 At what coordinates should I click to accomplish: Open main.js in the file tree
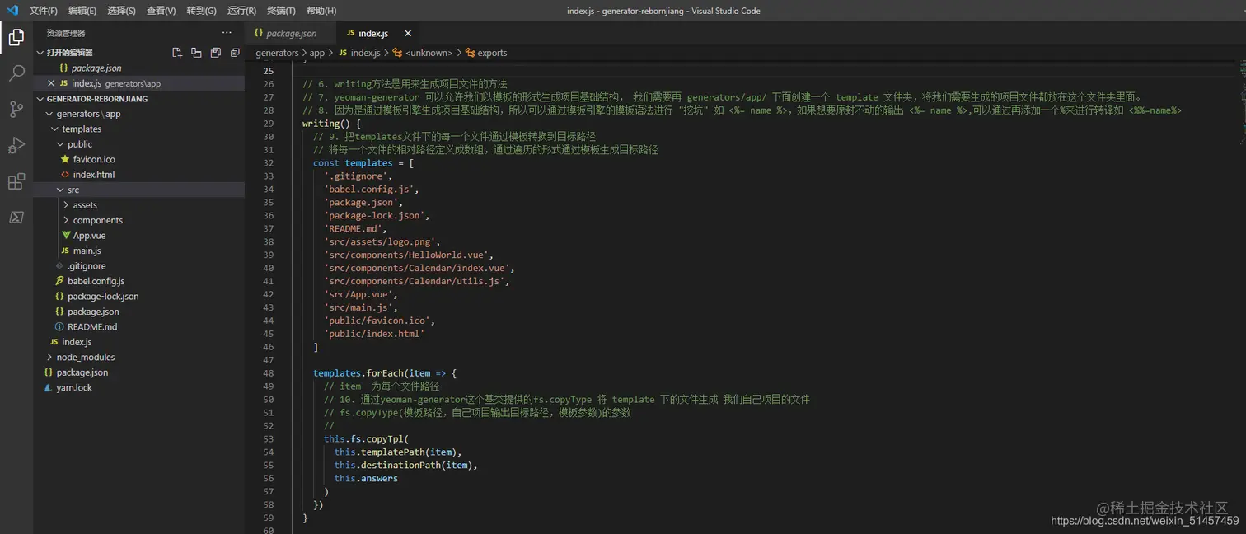point(87,251)
